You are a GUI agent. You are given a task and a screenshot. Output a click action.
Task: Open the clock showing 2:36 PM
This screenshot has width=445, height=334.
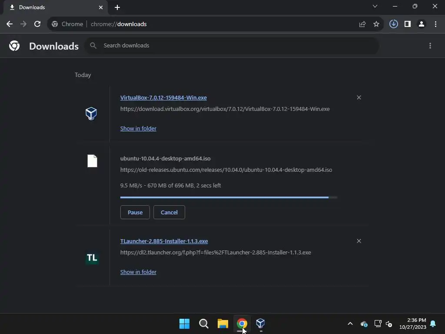[x=413, y=324]
